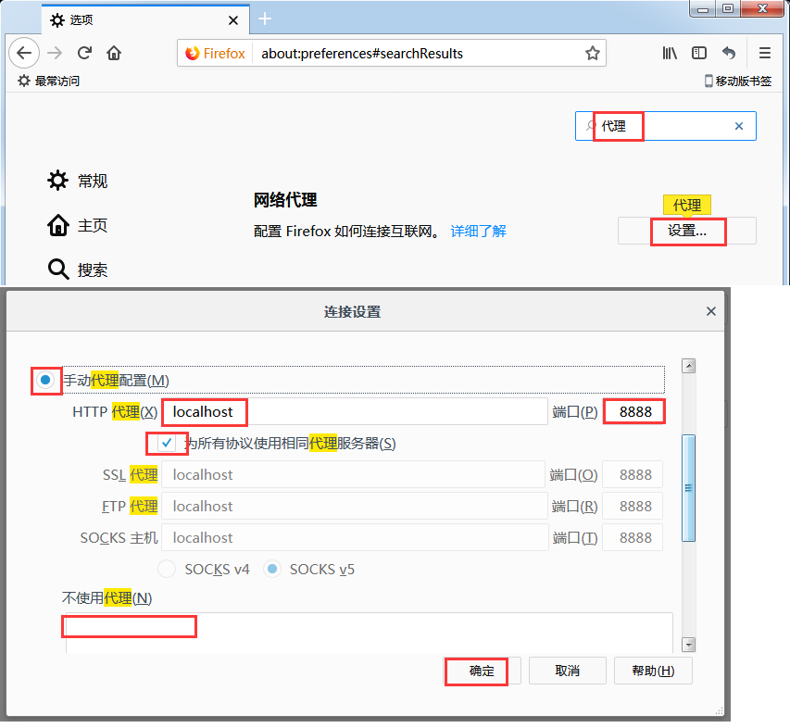Click the HTTP proxy host input field
The height and width of the screenshot is (728, 790).
[x=354, y=411]
